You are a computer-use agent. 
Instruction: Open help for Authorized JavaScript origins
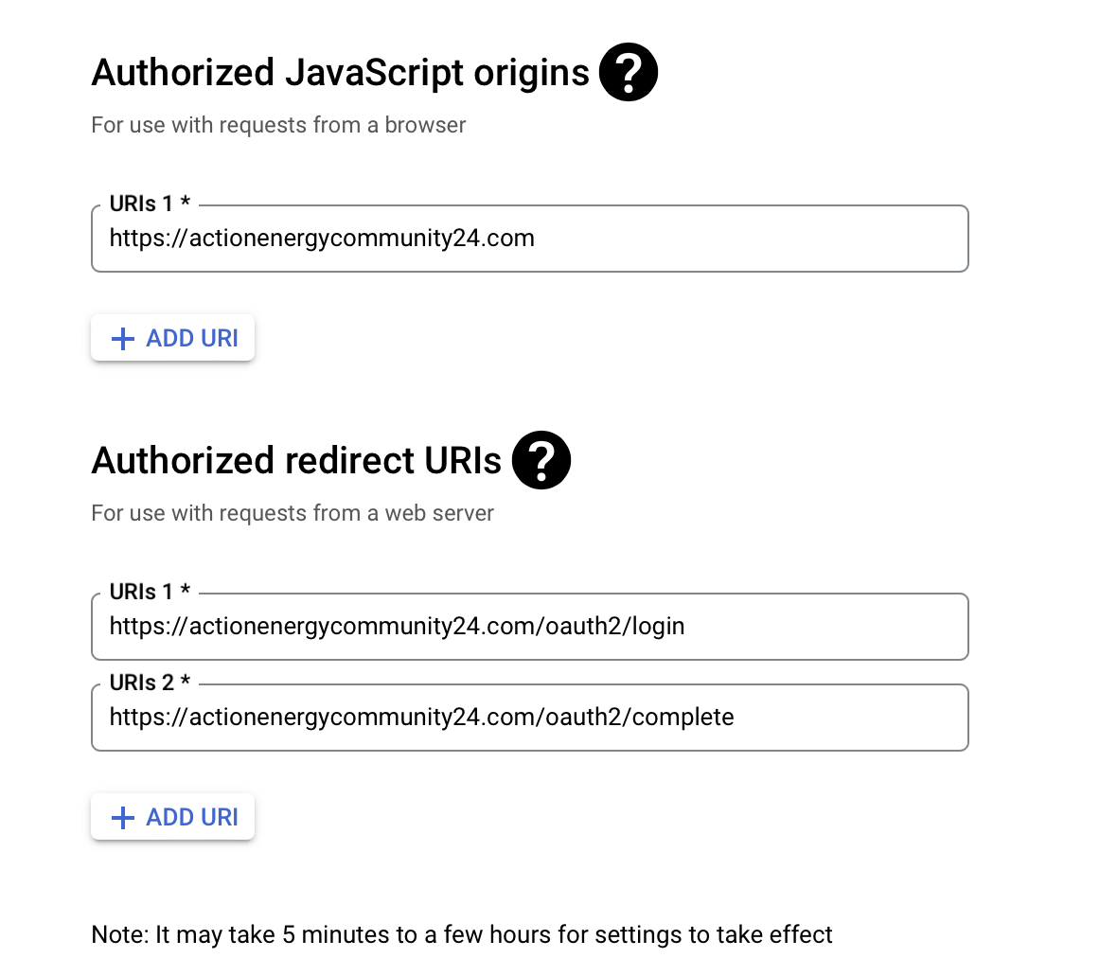tap(628, 72)
